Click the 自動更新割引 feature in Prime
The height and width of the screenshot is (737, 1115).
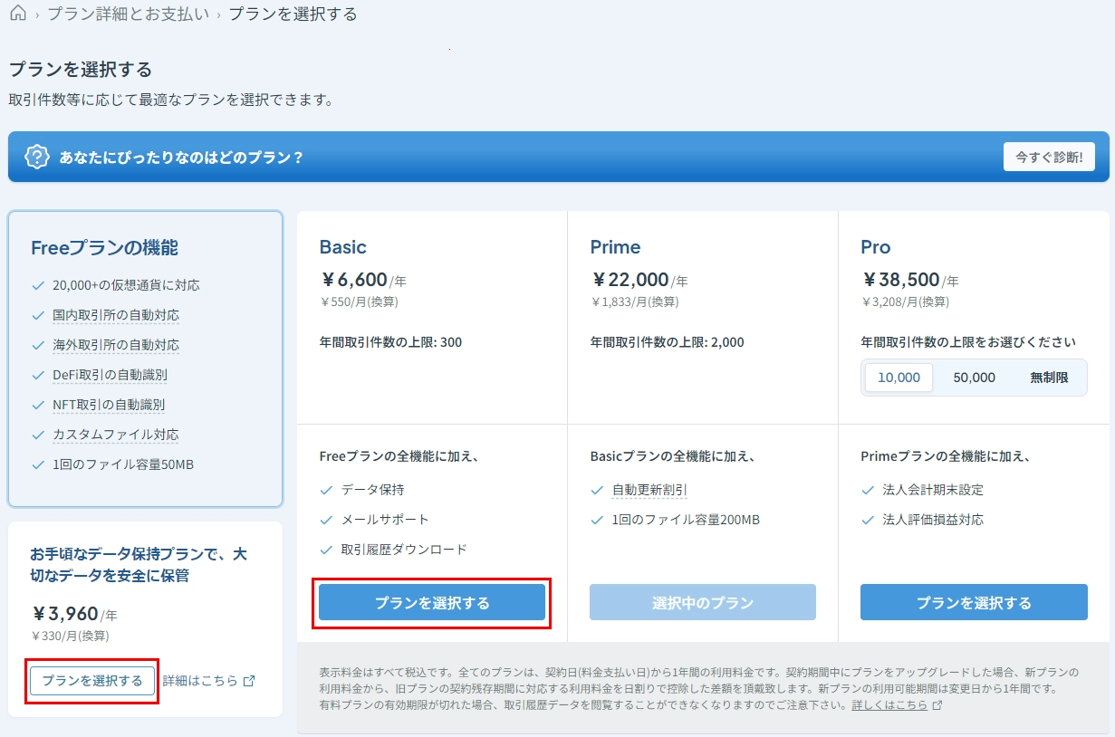(x=649, y=490)
